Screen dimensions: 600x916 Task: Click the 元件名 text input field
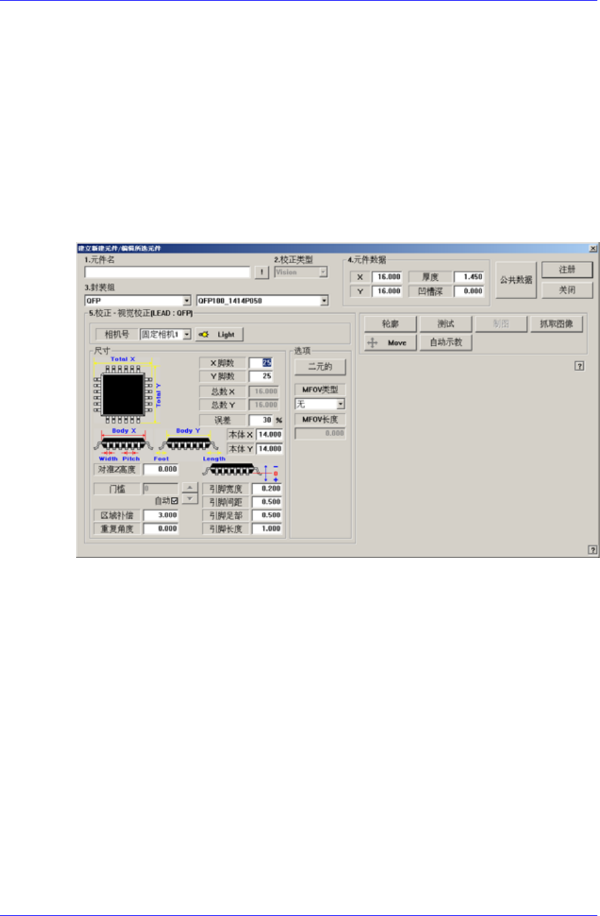[168, 272]
